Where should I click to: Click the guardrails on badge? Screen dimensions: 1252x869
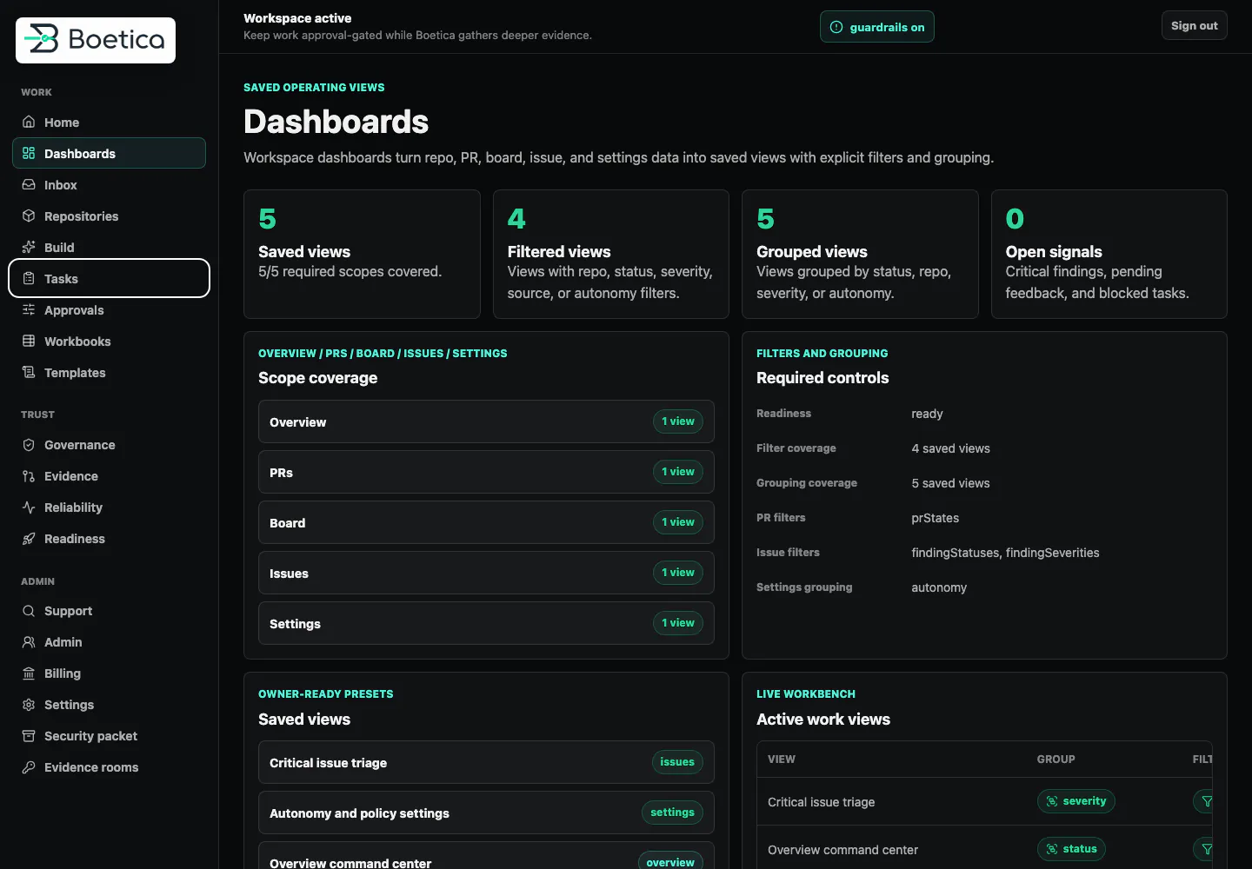(876, 27)
